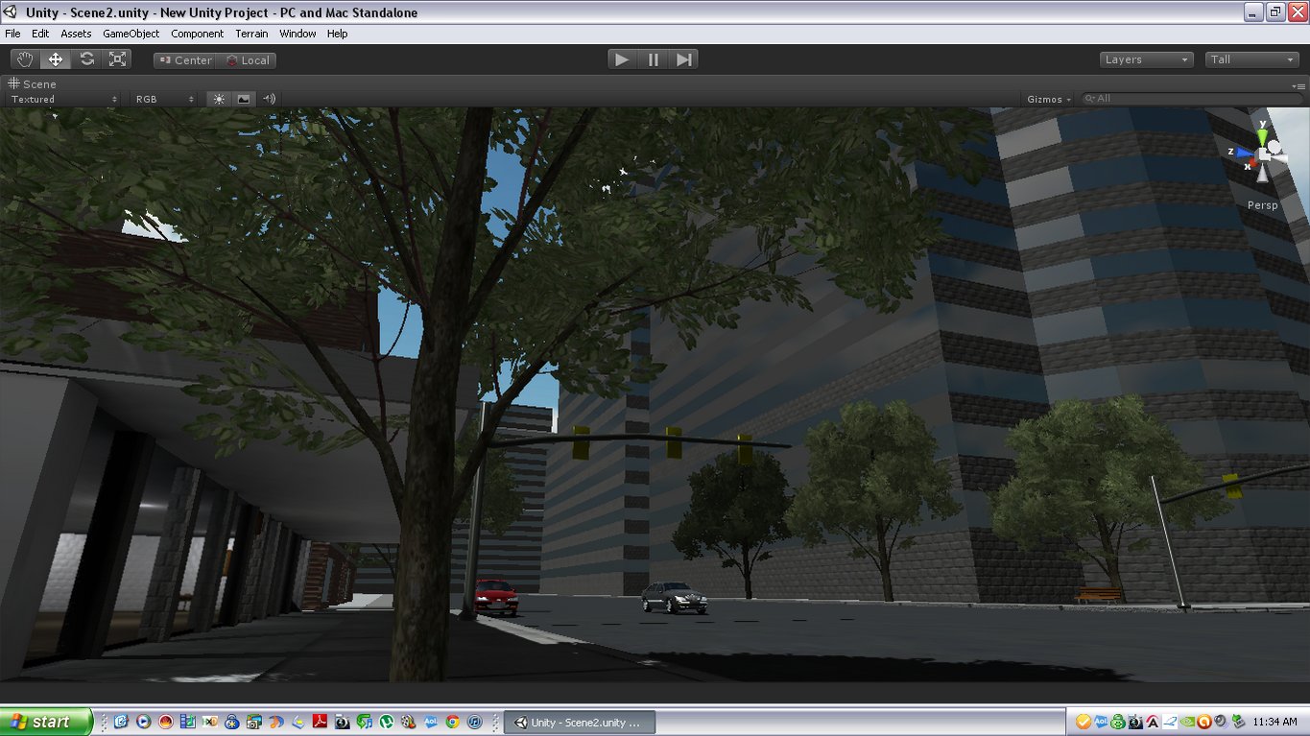Toggle scene audio in the Scene view

pyautogui.click(x=269, y=98)
